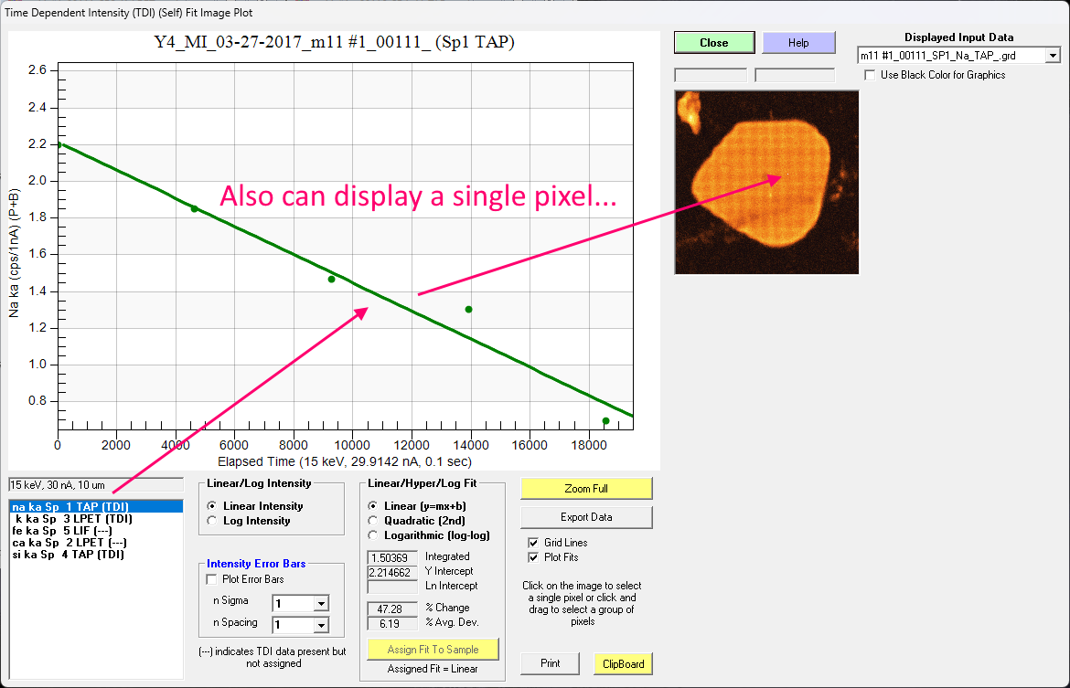This screenshot has width=1070, height=688.
Task: Open the n Sigma dropdown
Action: (320, 603)
